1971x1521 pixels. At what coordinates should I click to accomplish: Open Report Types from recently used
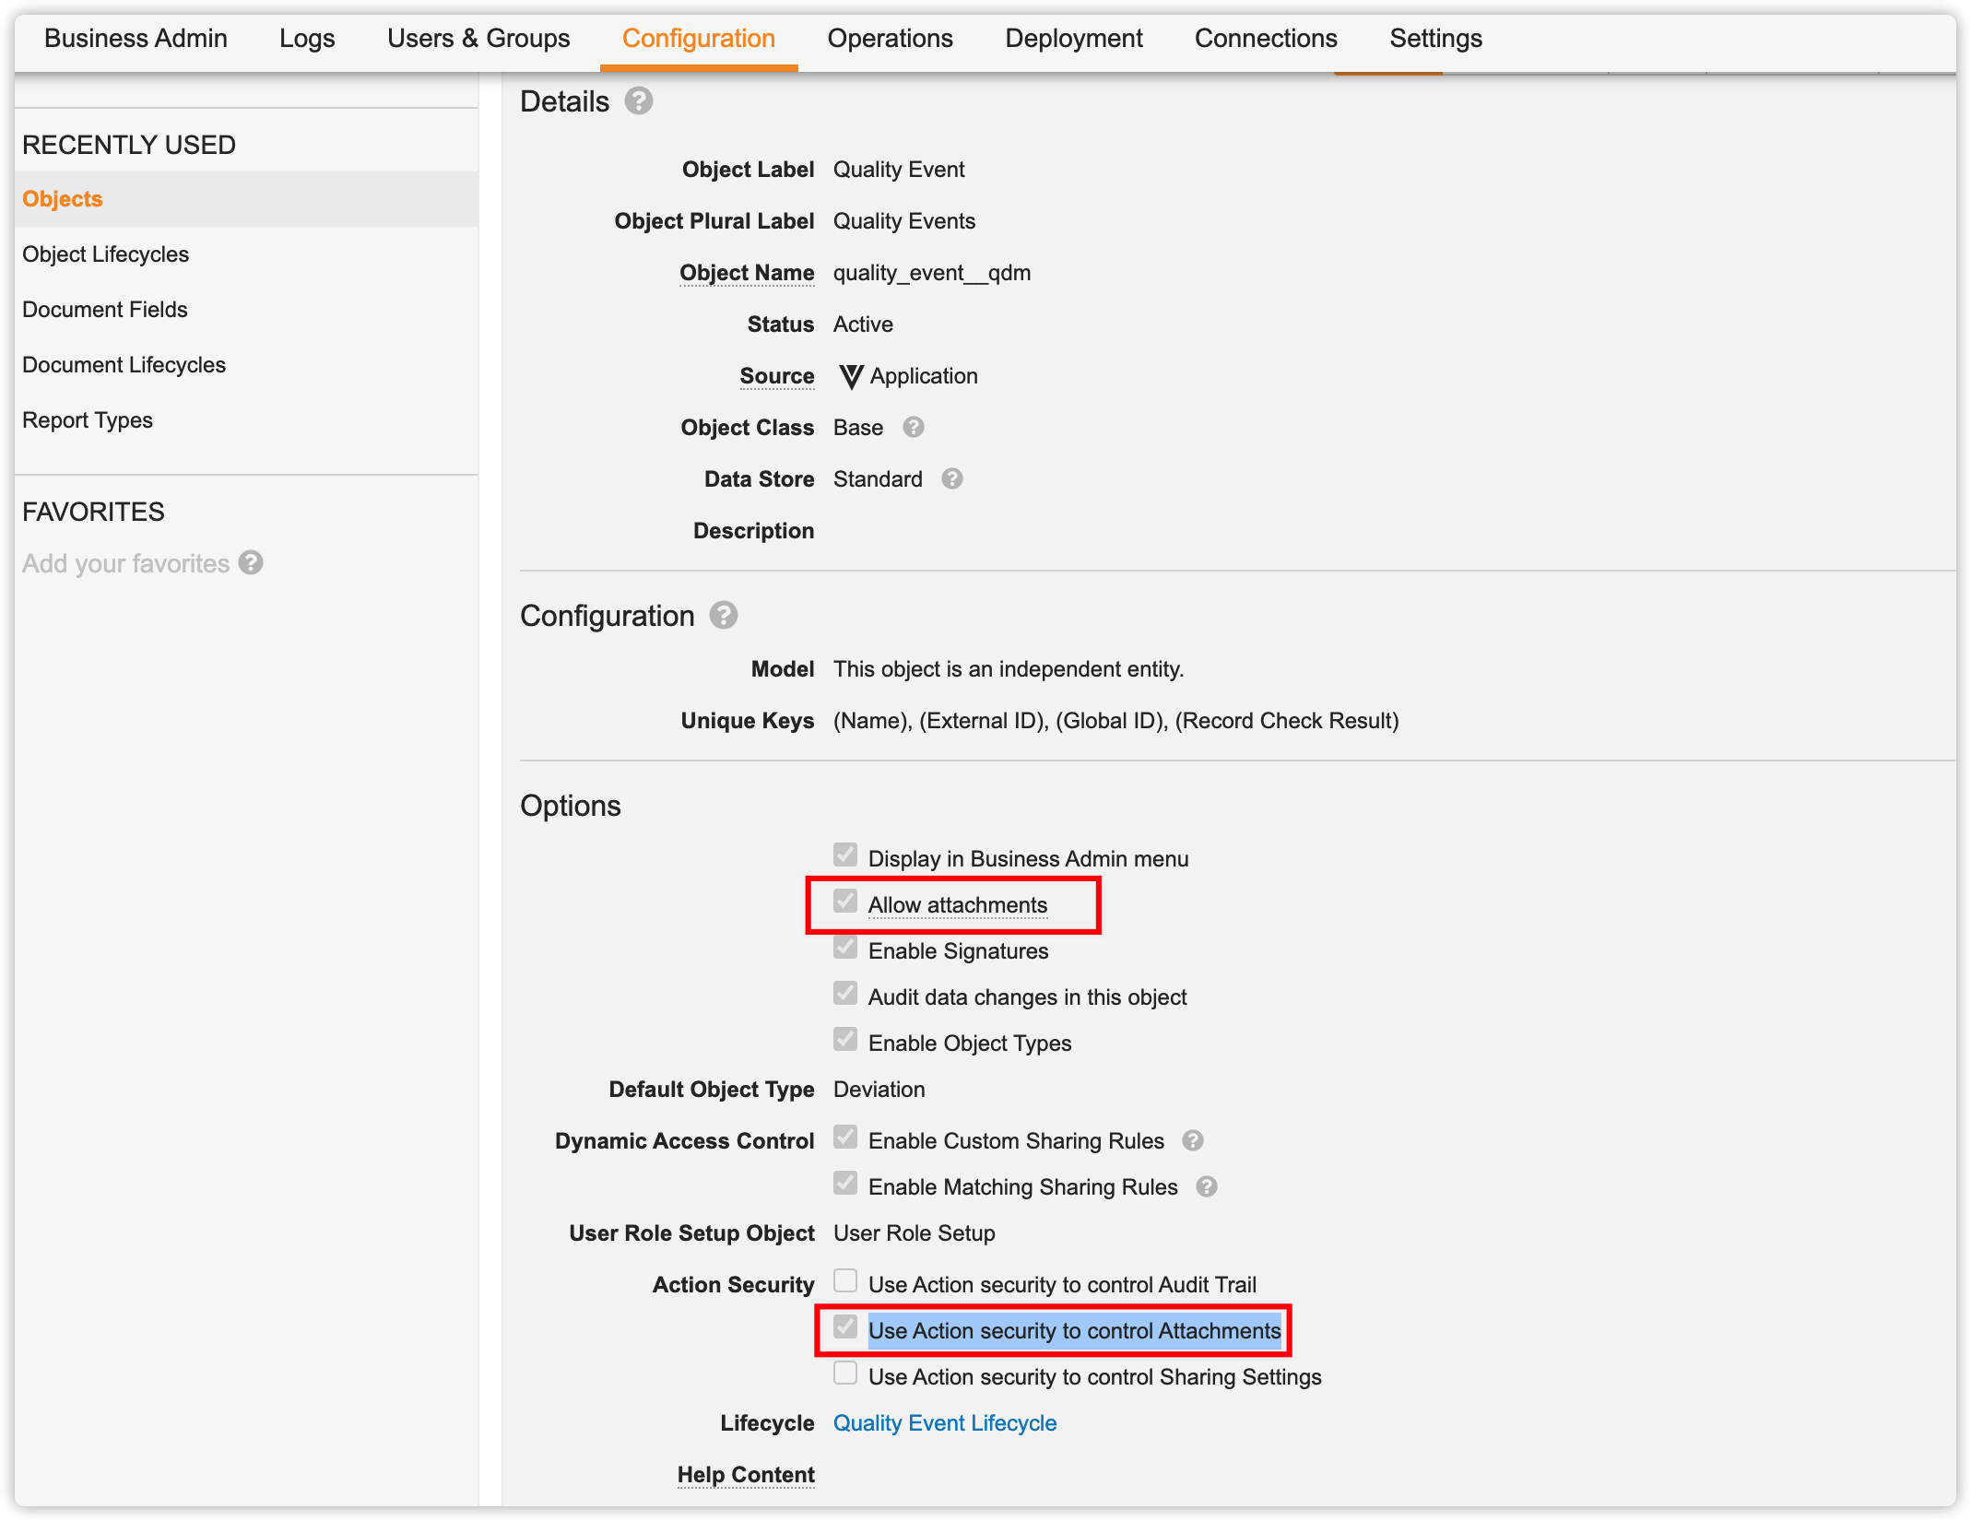click(88, 420)
